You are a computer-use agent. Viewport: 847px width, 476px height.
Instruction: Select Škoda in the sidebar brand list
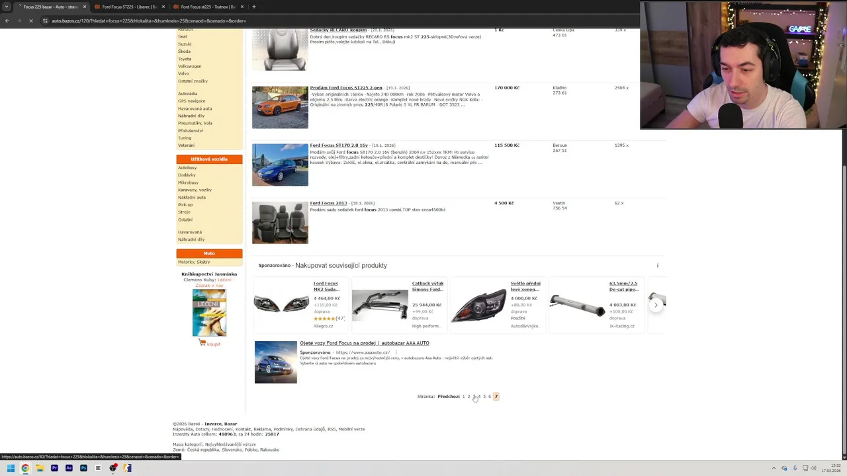tap(184, 51)
